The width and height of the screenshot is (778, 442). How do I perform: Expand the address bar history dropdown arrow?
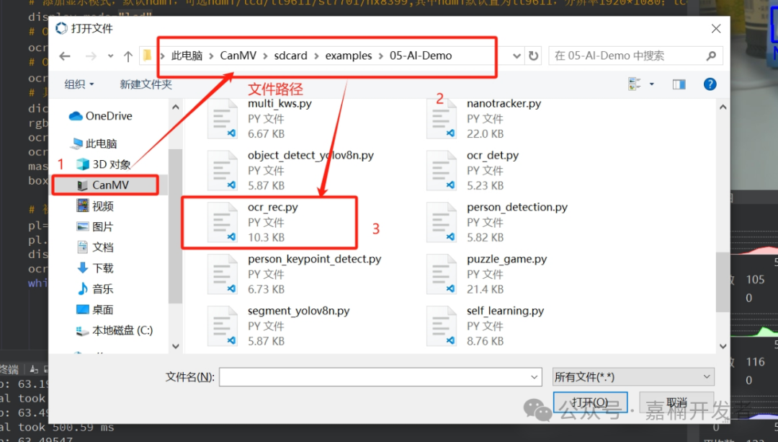click(x=517, y=56)
